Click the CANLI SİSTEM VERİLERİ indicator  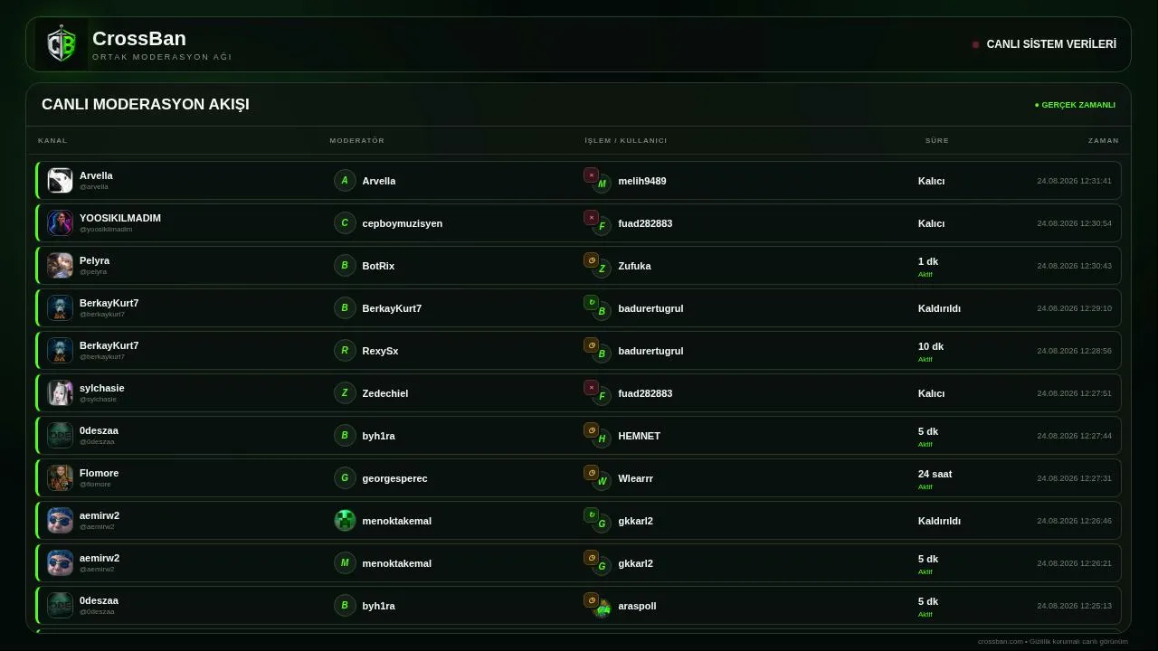[x=1044, y=44]
